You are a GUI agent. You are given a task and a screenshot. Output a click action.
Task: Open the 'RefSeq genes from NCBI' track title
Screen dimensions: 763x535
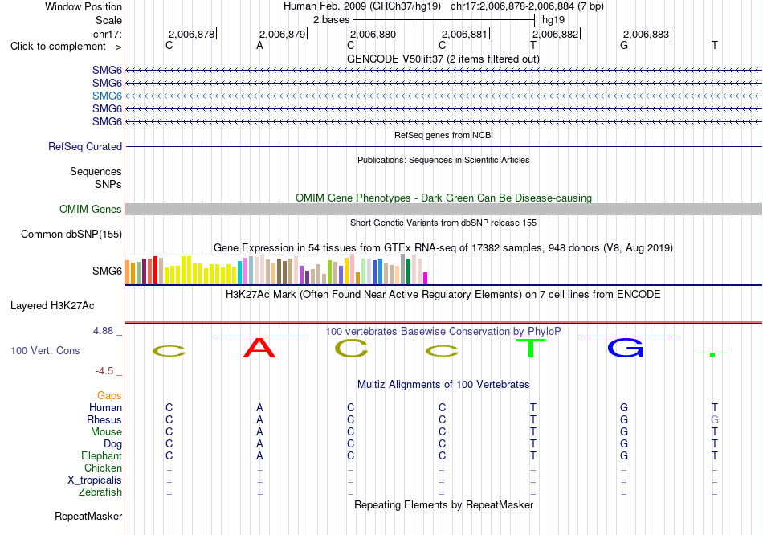[443, 135]
